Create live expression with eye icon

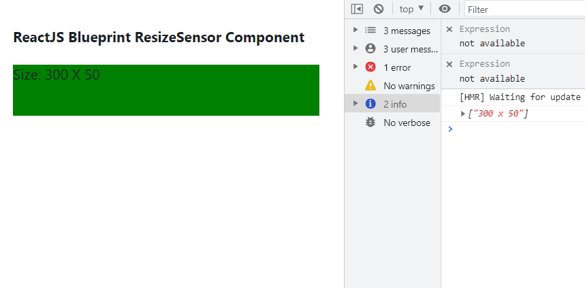[445, 9]
